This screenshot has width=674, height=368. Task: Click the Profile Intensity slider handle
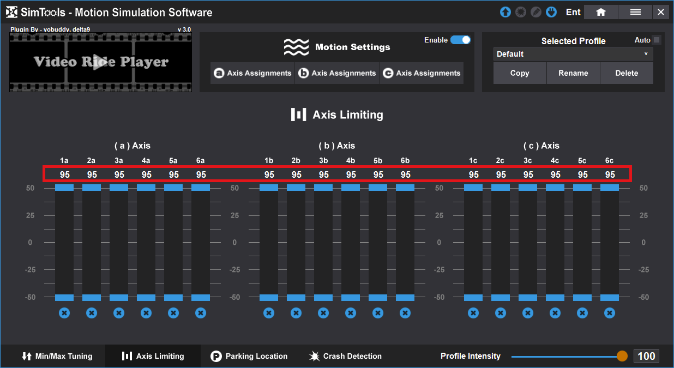point(622,356)
